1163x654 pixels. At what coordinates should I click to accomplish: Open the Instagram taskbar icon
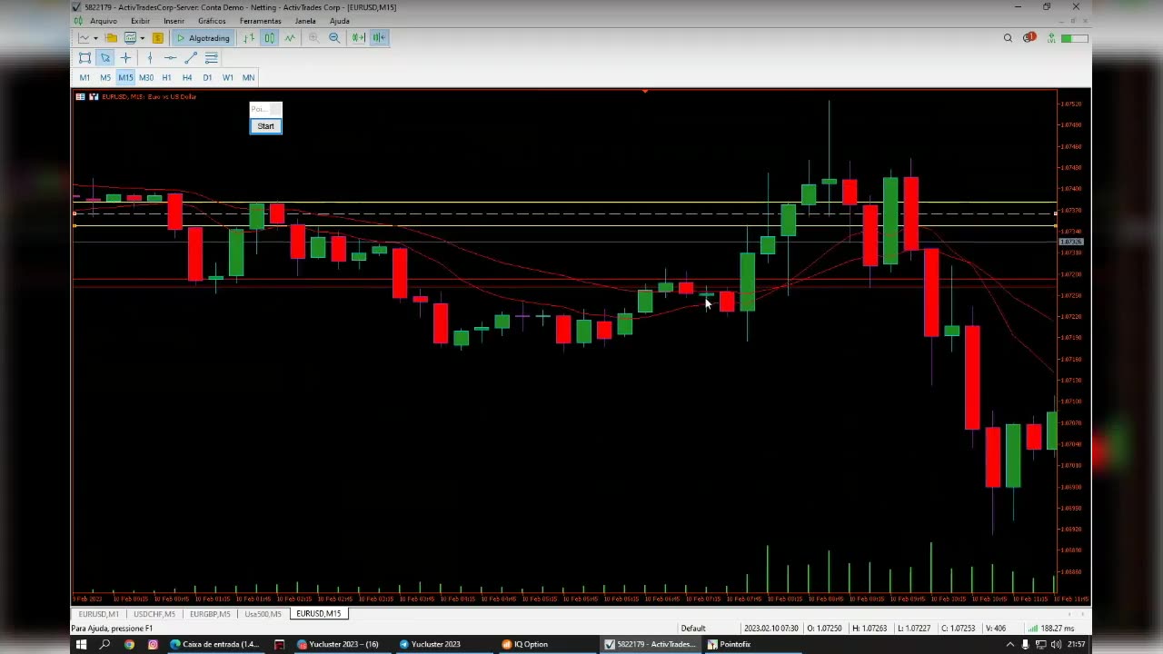pos(153,644)
